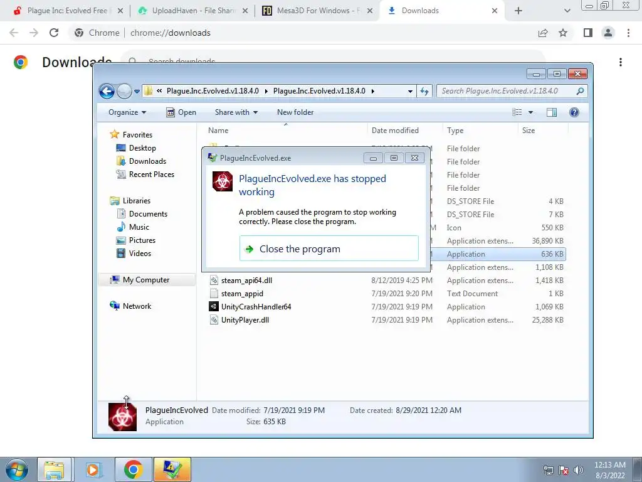Click UnityCrashHandler64 file icon
The image size is (642, 482).
214,306
